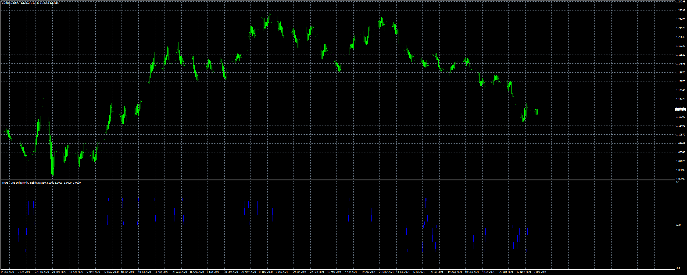Click the 6 Jul 2021 date label
Viewport: 687px width, 275px height.
(x=419, y=272)
